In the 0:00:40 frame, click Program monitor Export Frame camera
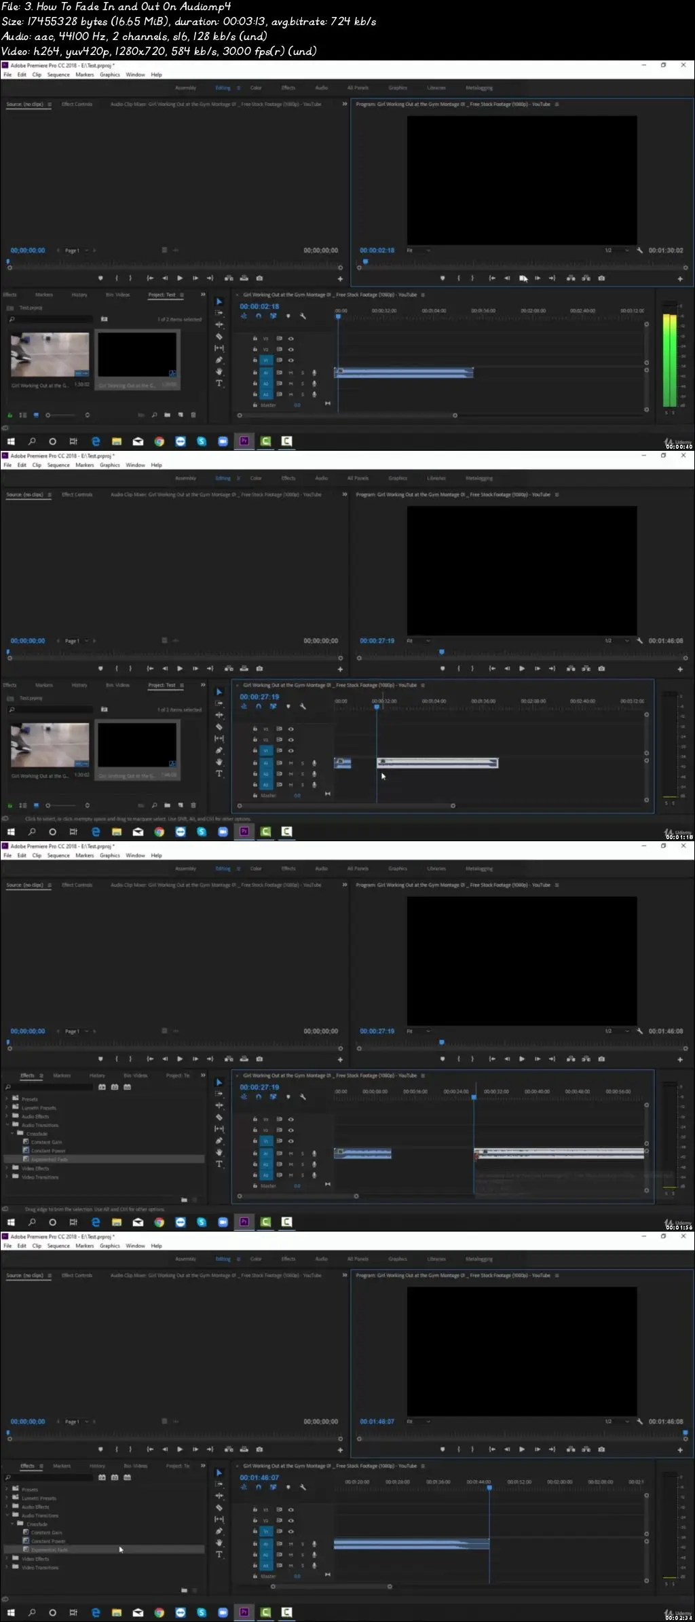The image size is (695, 1622). (601, 278)
